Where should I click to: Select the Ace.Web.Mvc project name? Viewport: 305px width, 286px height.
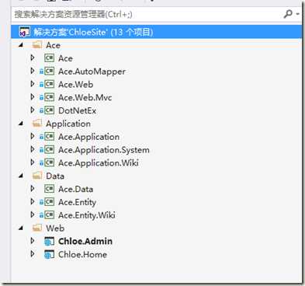point(85,97)
